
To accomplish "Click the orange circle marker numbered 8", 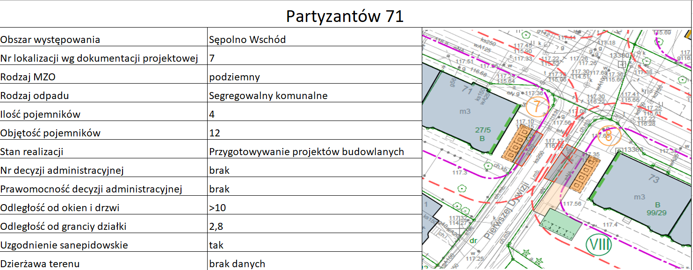I will pyautogui.click(x=608, y=136).
